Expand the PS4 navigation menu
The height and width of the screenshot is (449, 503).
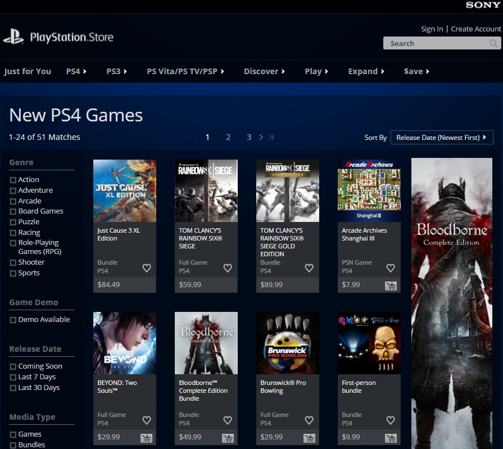[x=76, y=71]
